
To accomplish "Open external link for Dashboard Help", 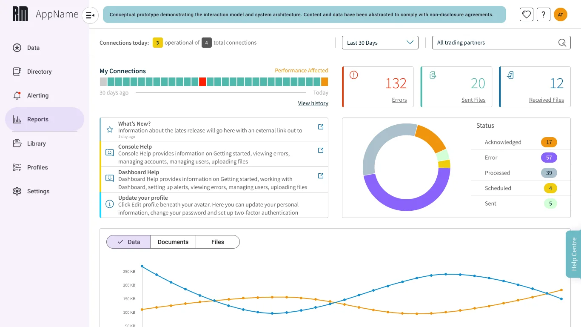I will [321, 176].
